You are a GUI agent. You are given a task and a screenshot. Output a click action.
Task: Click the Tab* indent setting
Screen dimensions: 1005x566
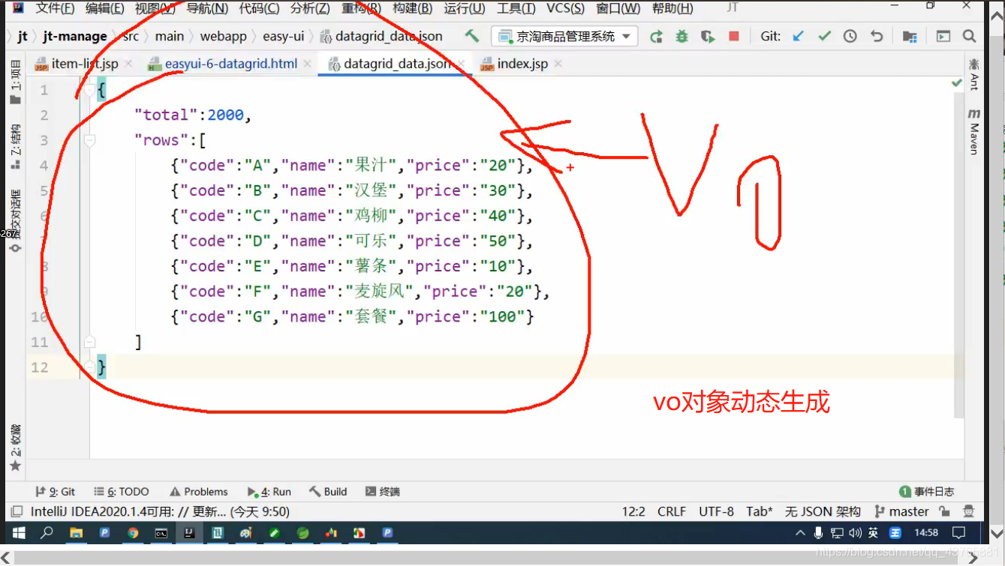759,511
